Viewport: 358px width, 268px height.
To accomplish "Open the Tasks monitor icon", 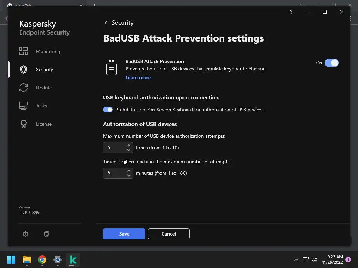I will click(23, 106).
